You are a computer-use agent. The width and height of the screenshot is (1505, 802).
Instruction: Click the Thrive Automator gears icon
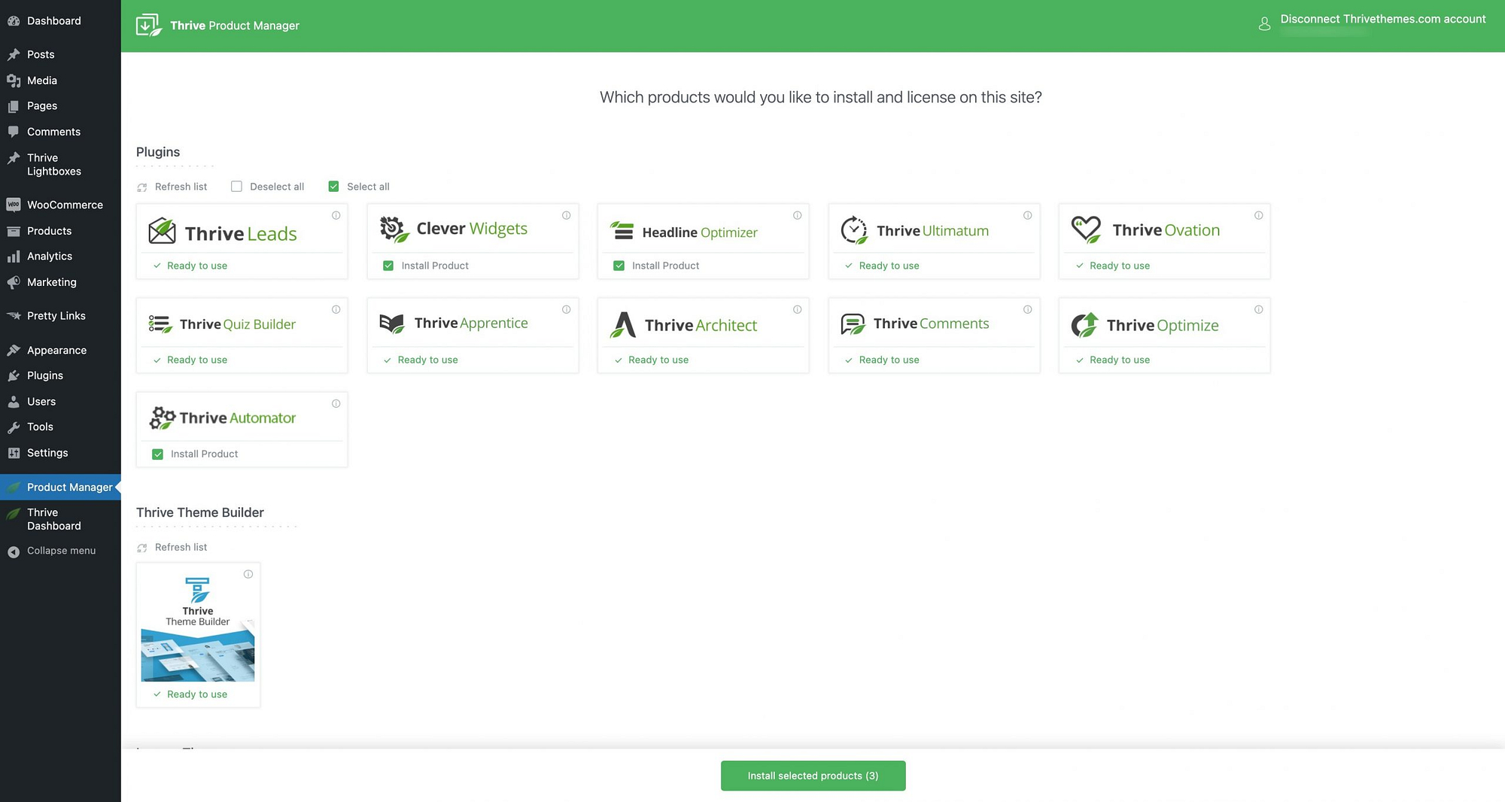tap(162, 418)
